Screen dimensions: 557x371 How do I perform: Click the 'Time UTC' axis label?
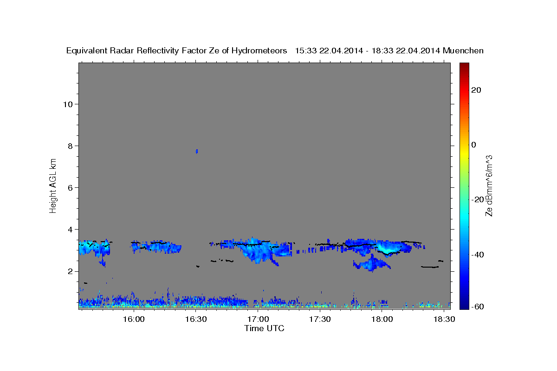264,328
